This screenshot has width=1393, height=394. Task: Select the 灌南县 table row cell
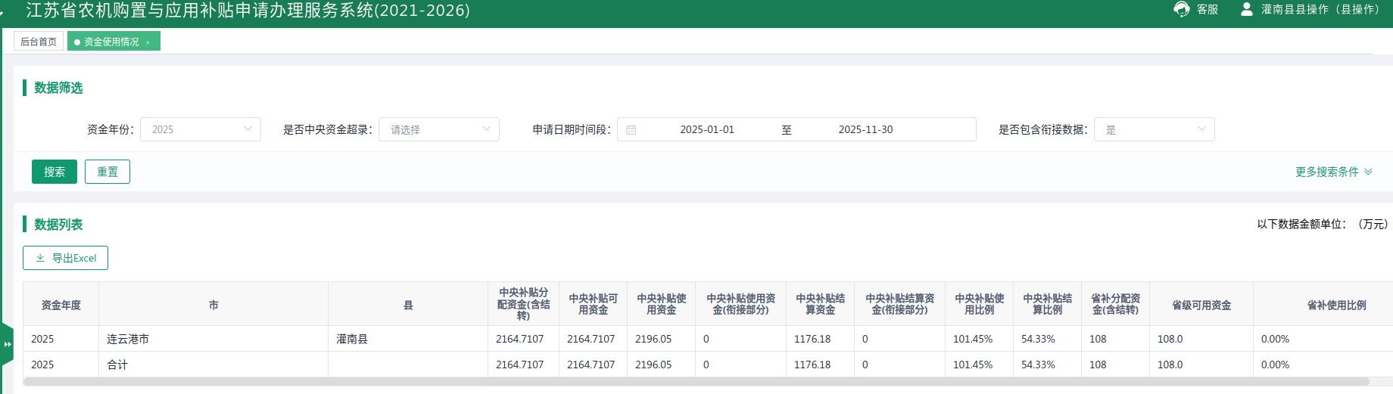coord(407,339)
